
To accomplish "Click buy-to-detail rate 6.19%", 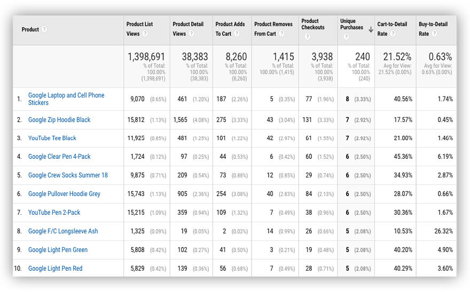I will click(445, 157).
